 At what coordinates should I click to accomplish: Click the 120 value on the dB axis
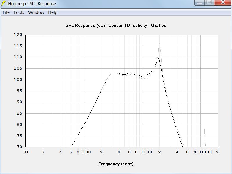(18, 35)
